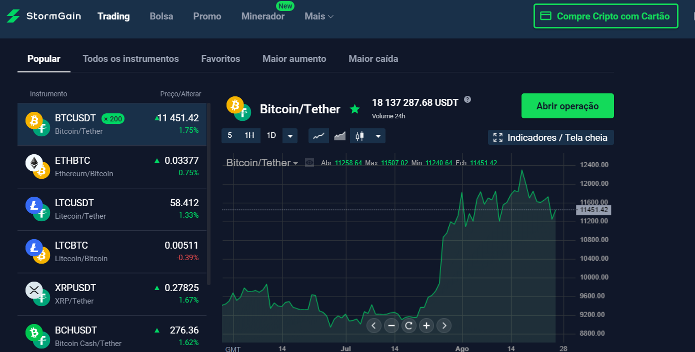Click the volume help question mark icon
695x352 pixels.
tap(467, 99)
